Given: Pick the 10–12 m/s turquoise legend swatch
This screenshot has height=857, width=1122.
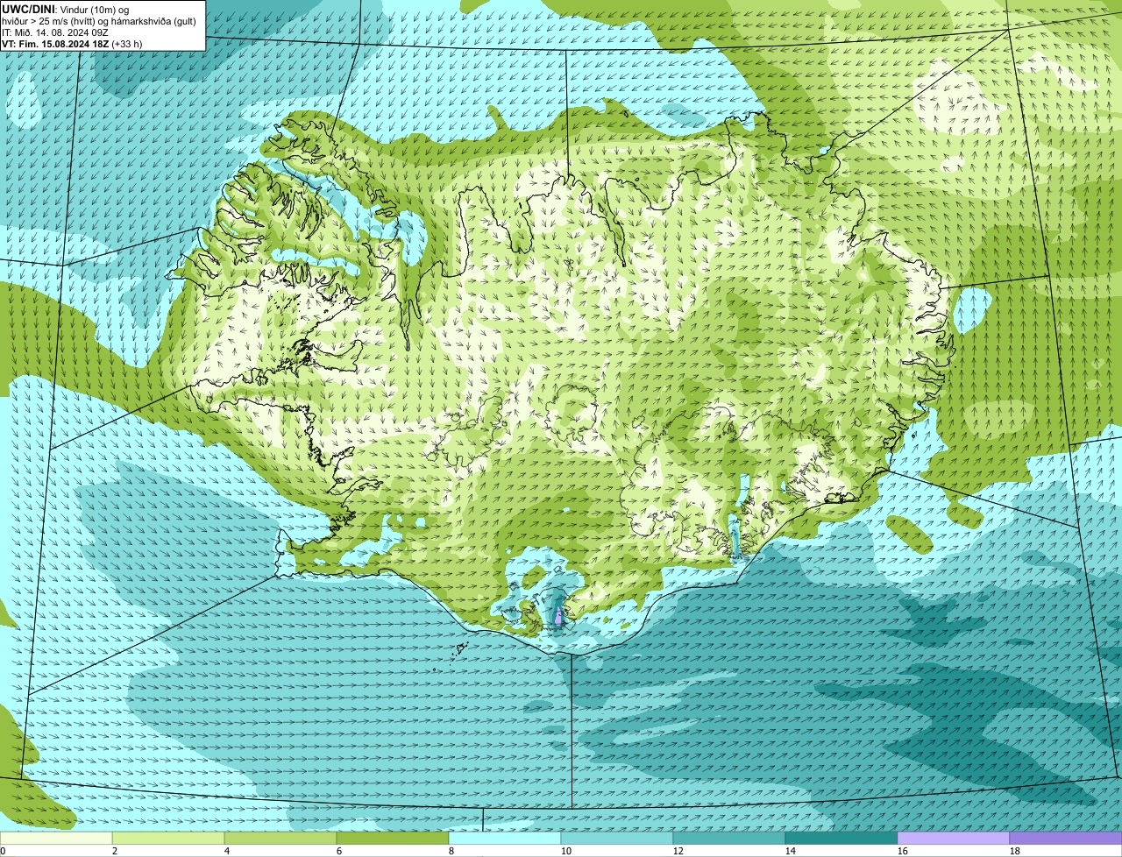Looking at the screenshot, I should [x=617, y=839].
